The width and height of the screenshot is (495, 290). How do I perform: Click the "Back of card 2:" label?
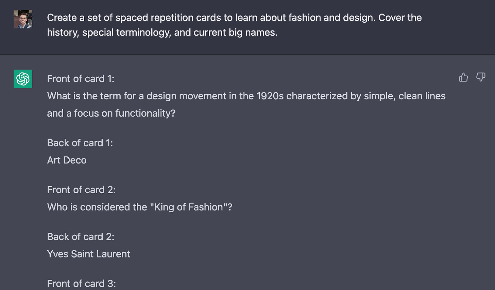[81, 237]
